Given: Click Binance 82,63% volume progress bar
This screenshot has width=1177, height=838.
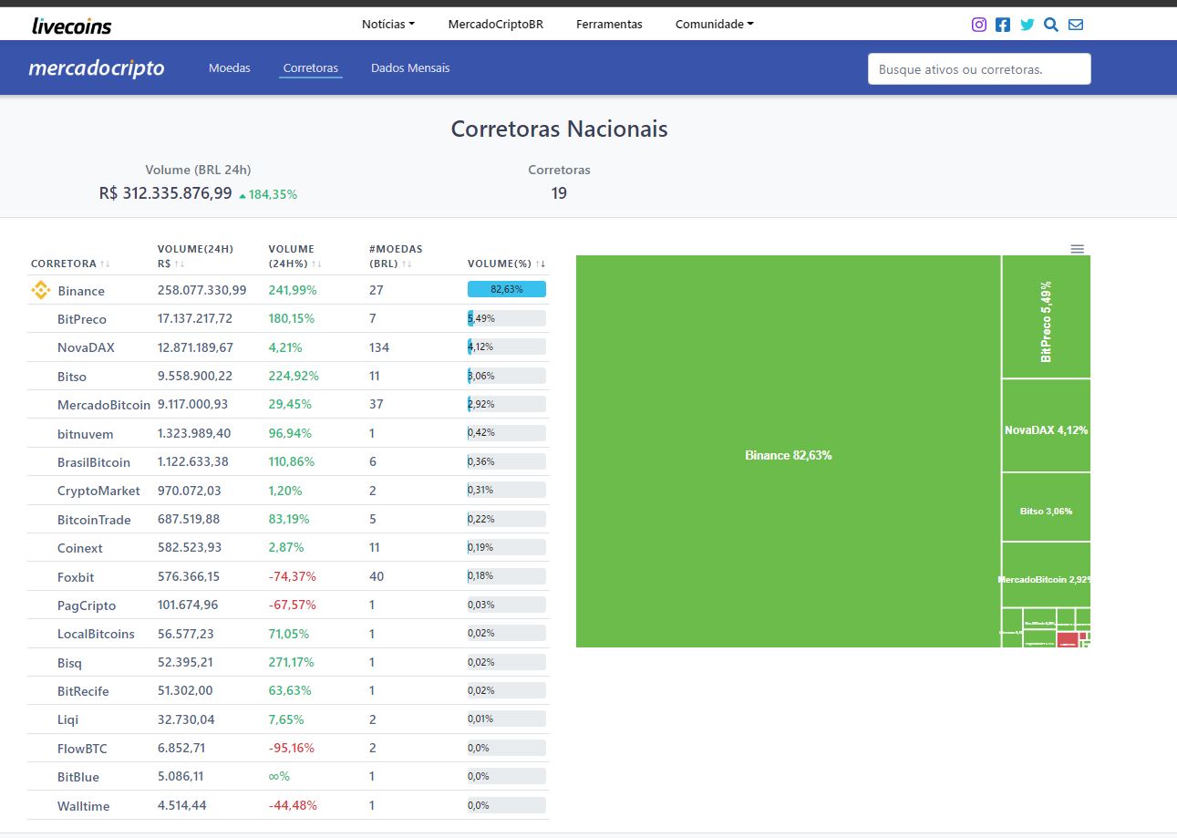Looking at the screenshot, I should click(507, 289).
